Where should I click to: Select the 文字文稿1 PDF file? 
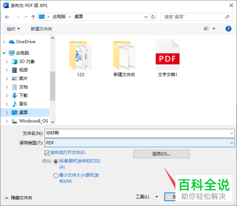click(x=167, y=58)
